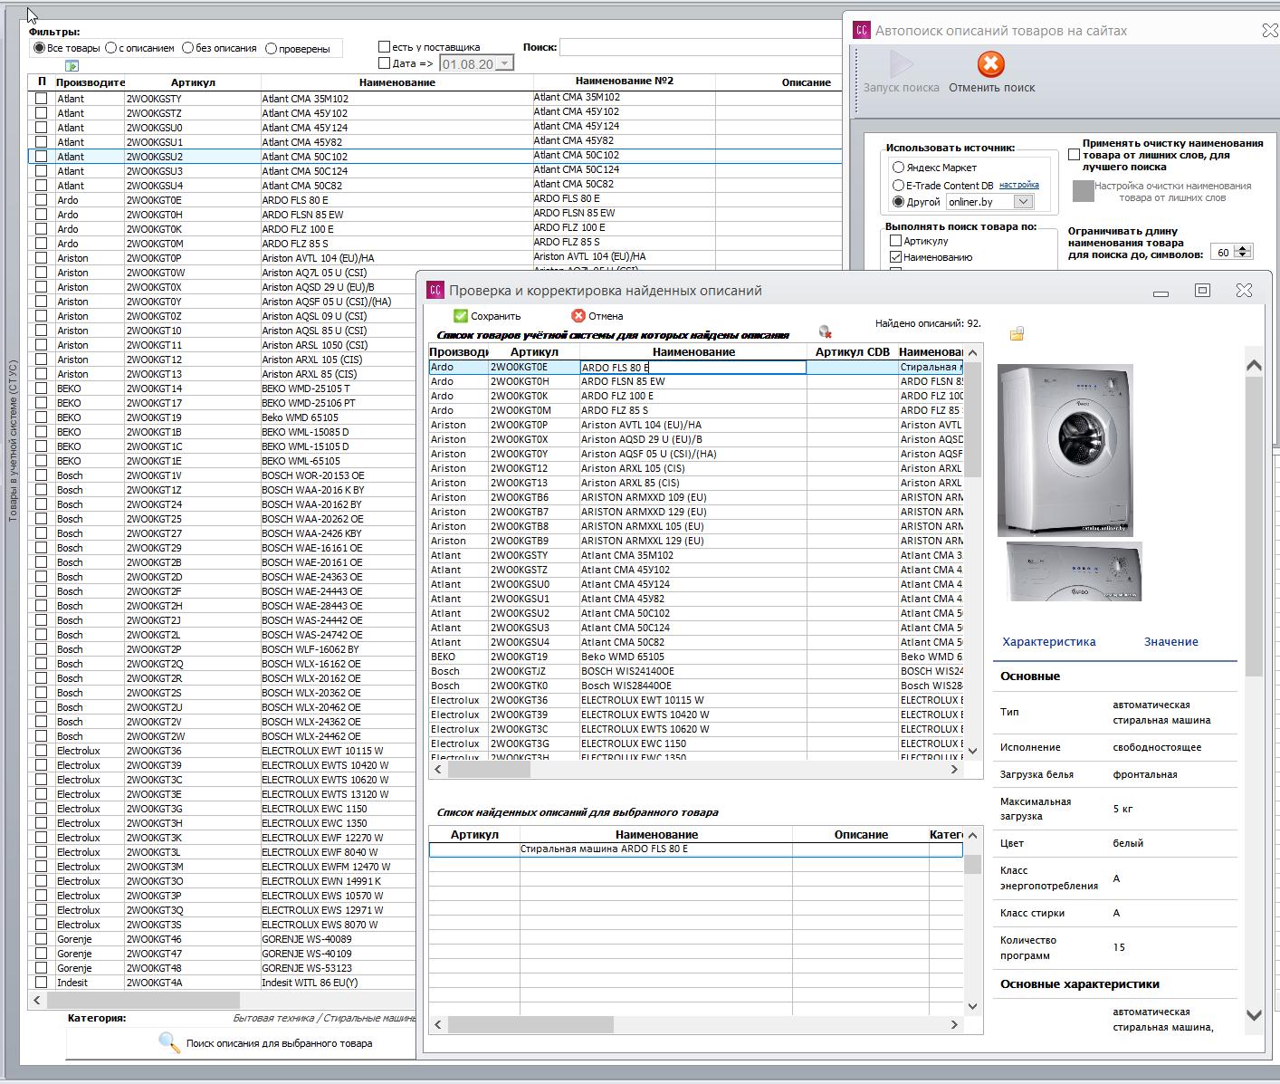The width and height of the screenshot is (1280, 1084).
Task: Select the с описанием filter
Action: (110, 48)
